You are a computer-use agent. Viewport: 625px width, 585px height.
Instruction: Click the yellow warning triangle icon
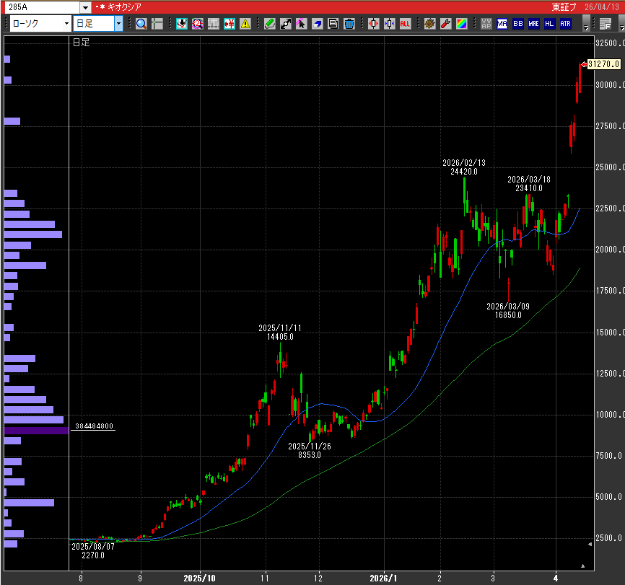tap(245, 24)
